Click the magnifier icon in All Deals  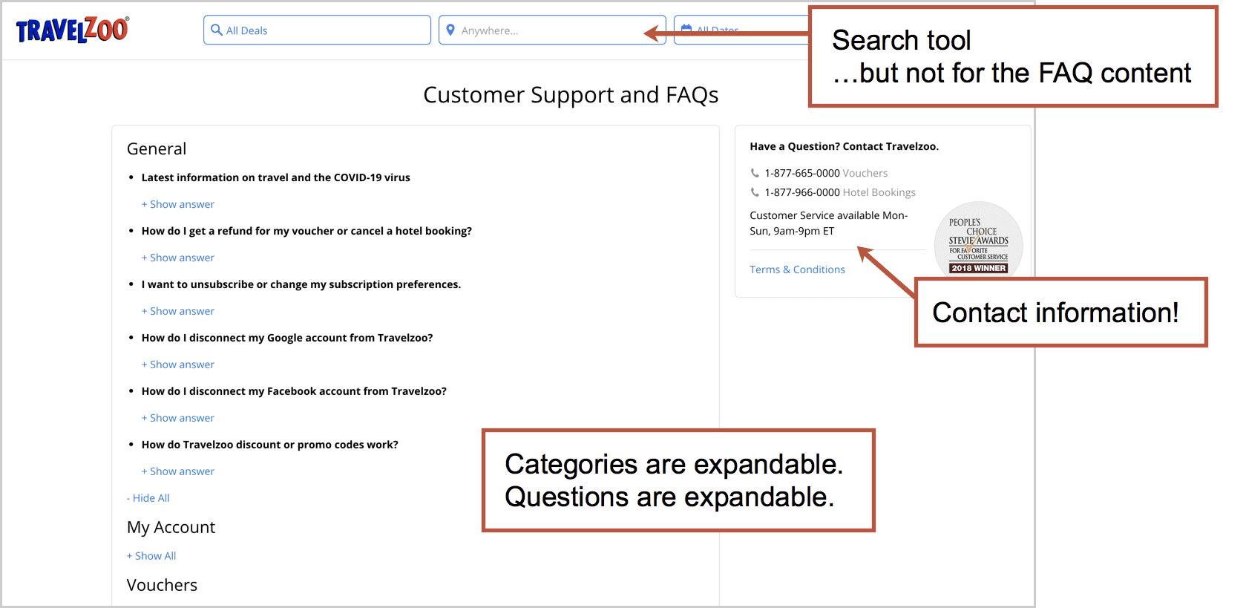pos(217,30)
